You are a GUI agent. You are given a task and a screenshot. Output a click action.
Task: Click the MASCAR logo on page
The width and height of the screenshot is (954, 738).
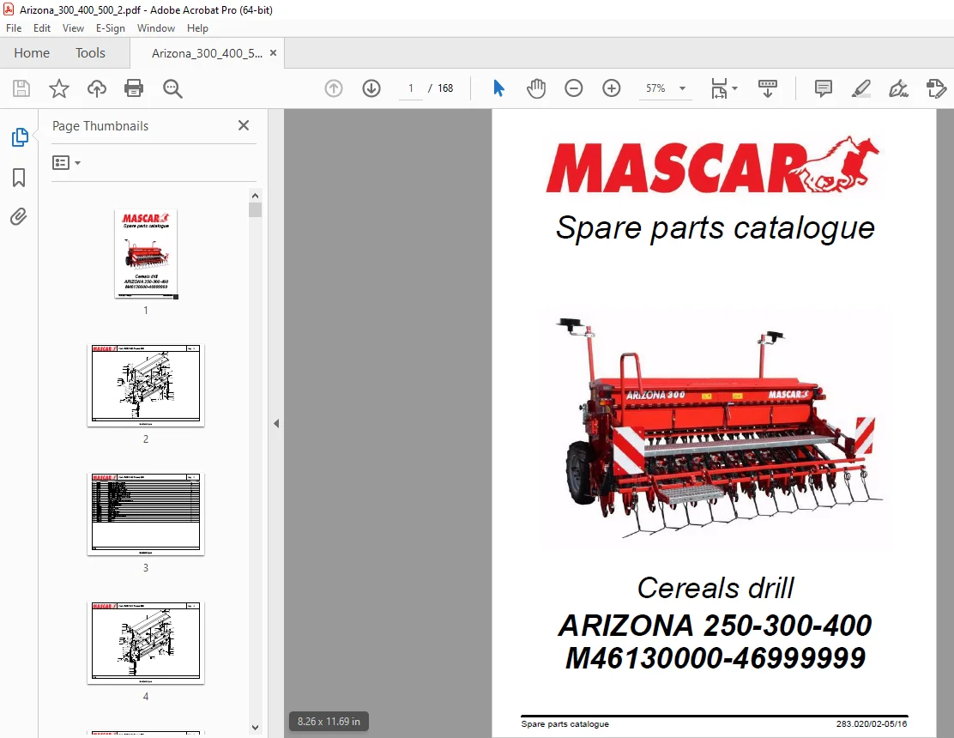(x=712, y=164)
